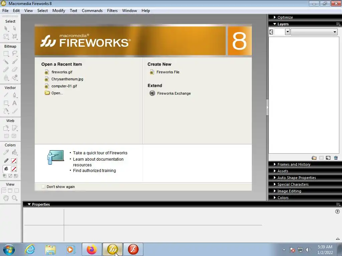
Task: Select the Eyedropper tool
Action: pos(6,152)
